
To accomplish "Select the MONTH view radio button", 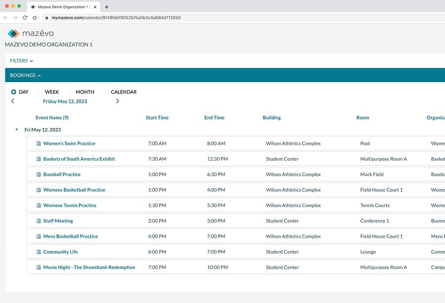I will coord(70,92).
